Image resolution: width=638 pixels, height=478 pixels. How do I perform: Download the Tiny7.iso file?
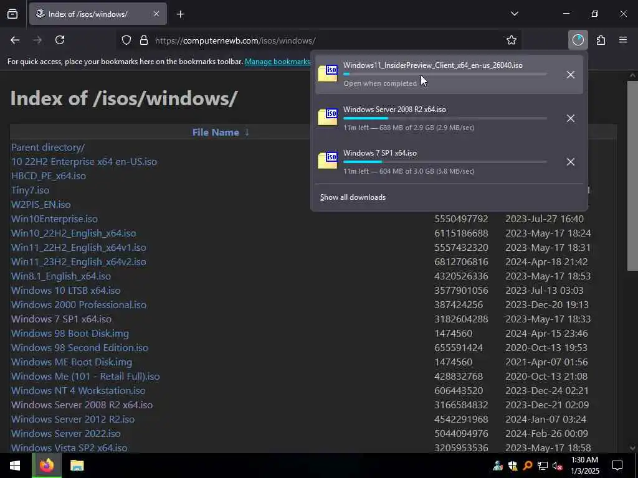[x=30, y=190]
